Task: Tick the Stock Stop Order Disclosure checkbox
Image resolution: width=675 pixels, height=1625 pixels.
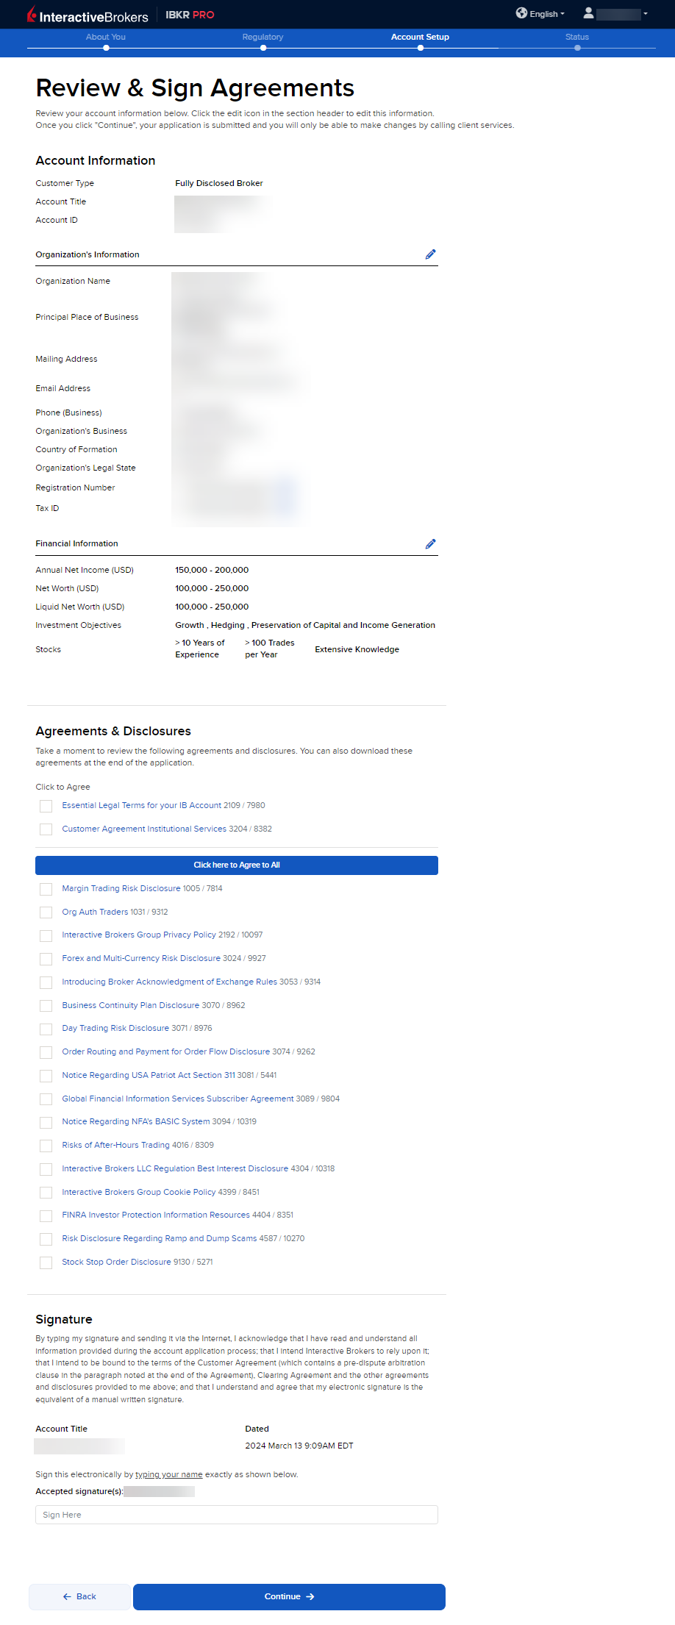Action: pos(46,1262)
